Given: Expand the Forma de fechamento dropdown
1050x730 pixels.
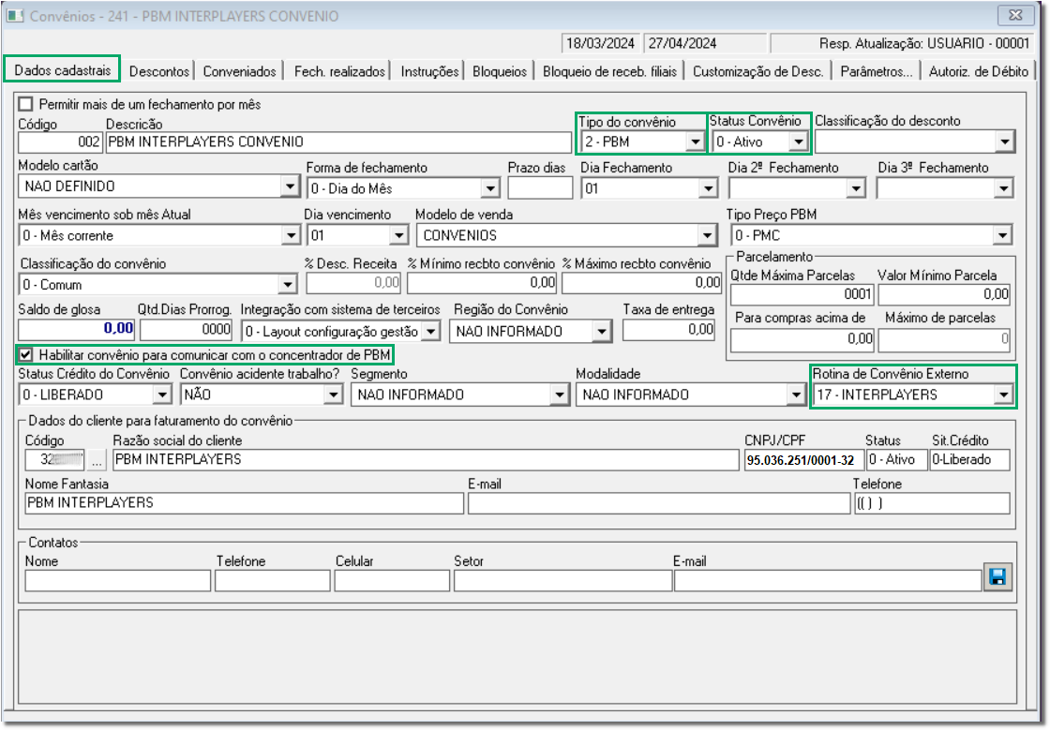Looking at the screenshot, I should 490,188.
